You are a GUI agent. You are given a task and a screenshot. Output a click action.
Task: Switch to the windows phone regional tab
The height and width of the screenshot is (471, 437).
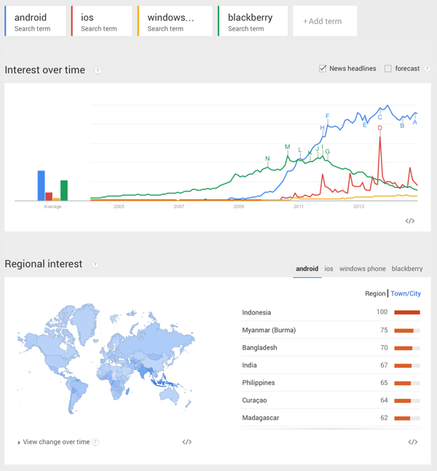362,269
